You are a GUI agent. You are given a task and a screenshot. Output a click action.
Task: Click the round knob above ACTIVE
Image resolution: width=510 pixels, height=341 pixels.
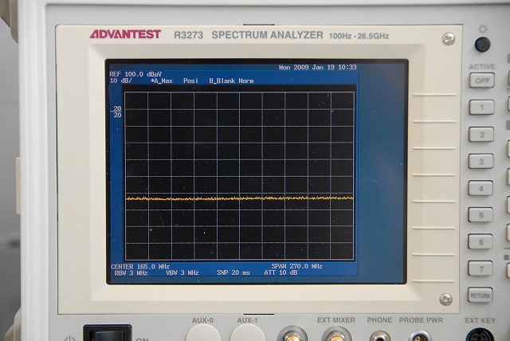482,45
